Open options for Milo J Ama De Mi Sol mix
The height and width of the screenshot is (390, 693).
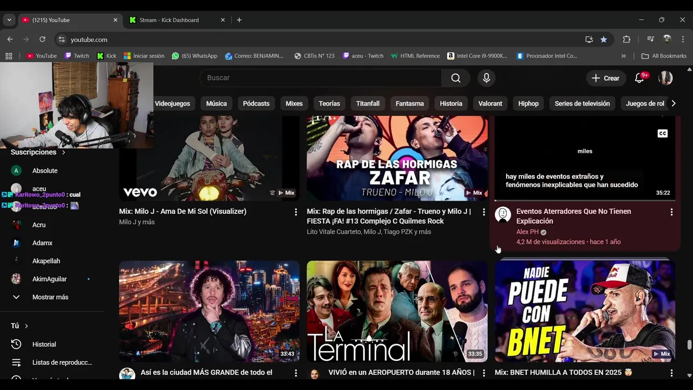[296, 212]
